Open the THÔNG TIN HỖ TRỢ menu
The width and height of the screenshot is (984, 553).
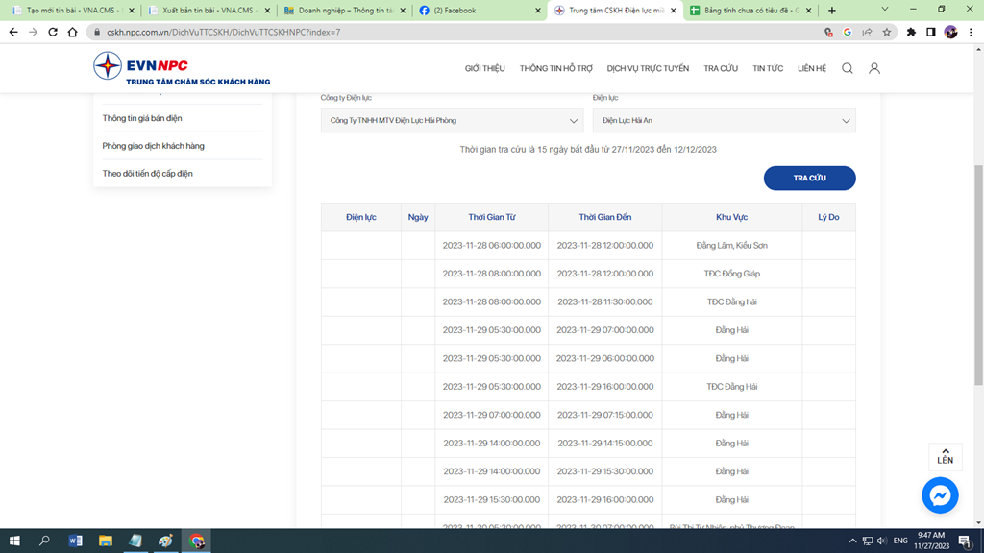[x=556, y=69]
